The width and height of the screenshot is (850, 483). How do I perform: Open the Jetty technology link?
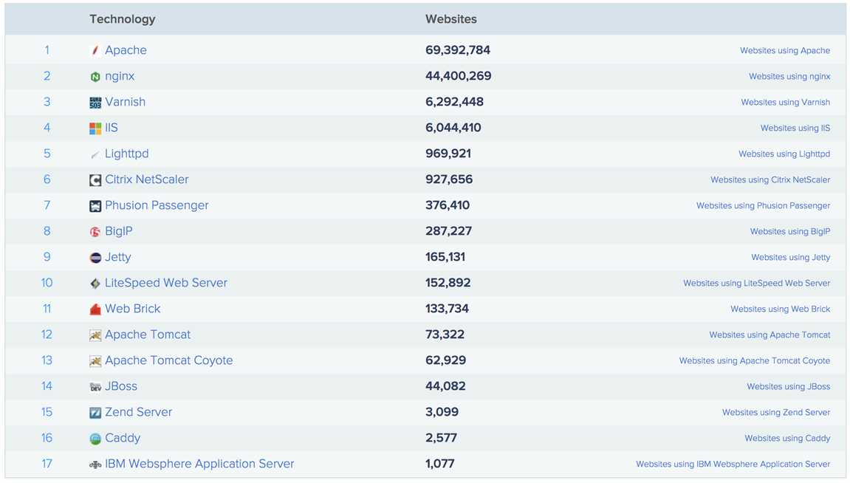tap(118, 257)
